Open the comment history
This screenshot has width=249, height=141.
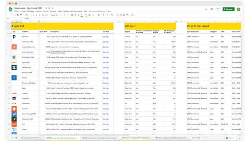point(212,9)
